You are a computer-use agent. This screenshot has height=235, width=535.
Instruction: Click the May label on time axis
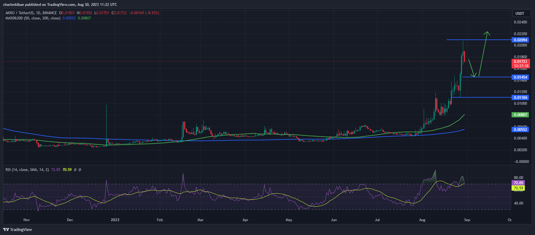coord(289,220)
